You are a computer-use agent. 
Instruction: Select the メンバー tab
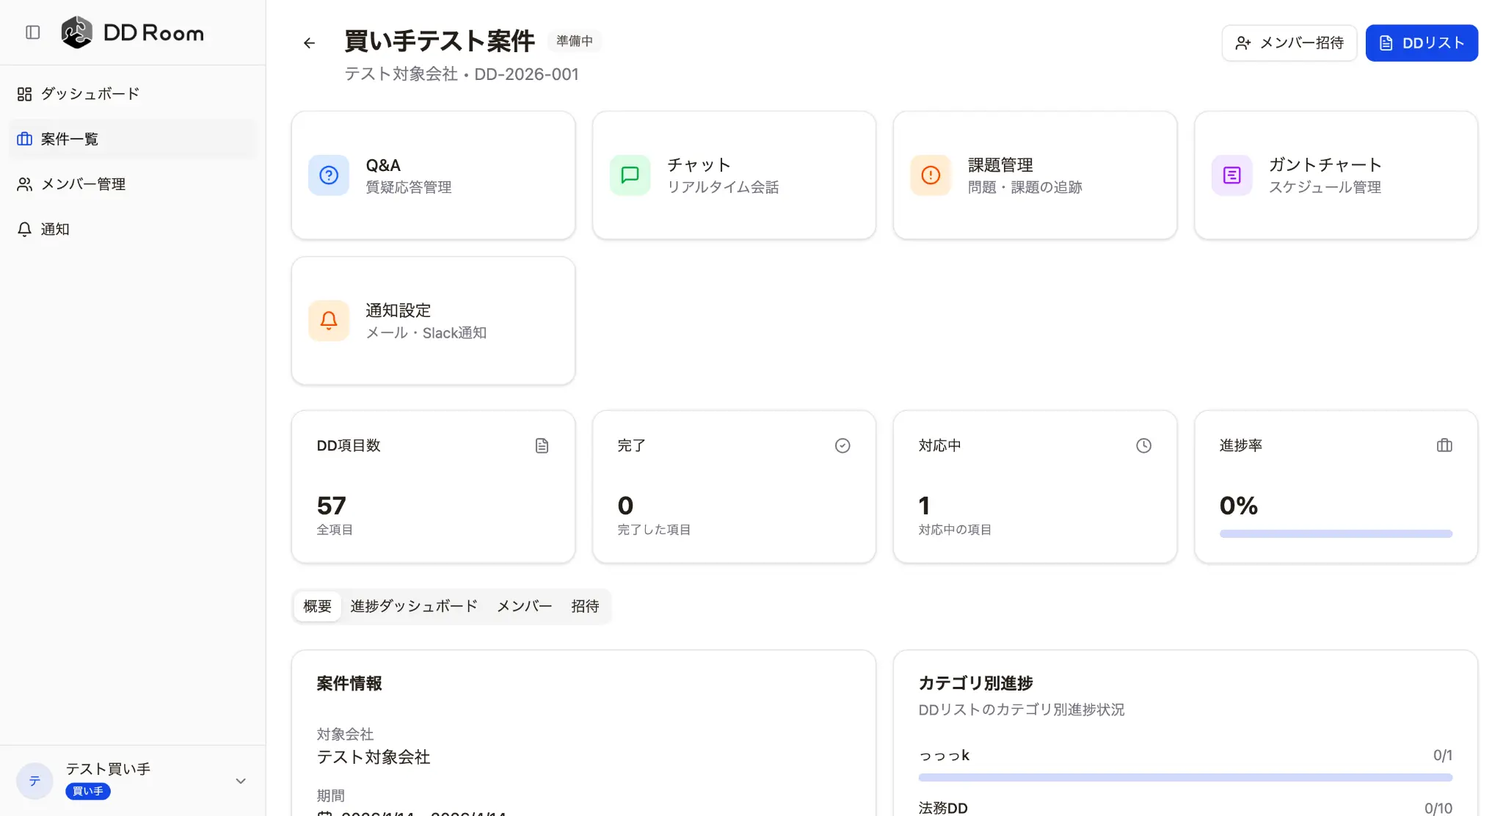(x=524, y=606)
